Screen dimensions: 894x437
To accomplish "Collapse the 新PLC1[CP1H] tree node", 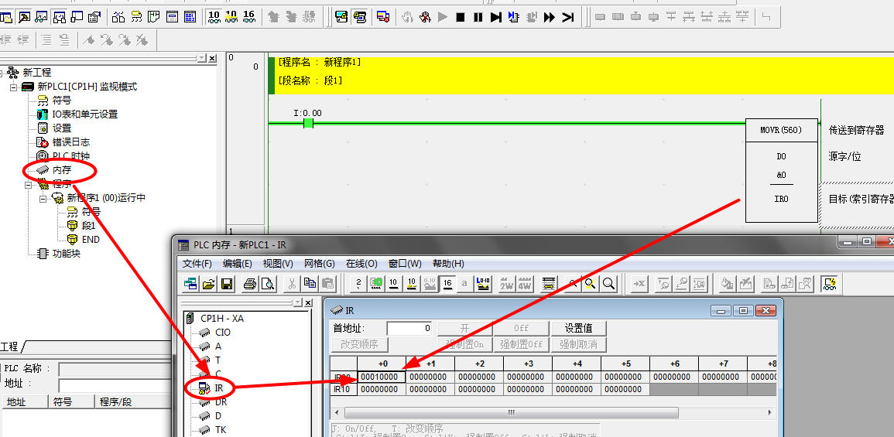I will click(x=13, y=87).
